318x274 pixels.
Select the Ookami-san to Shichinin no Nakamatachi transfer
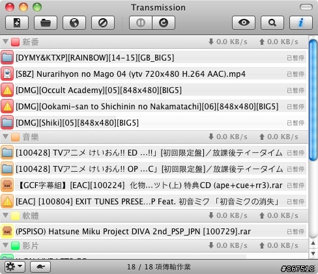[153, 106]
